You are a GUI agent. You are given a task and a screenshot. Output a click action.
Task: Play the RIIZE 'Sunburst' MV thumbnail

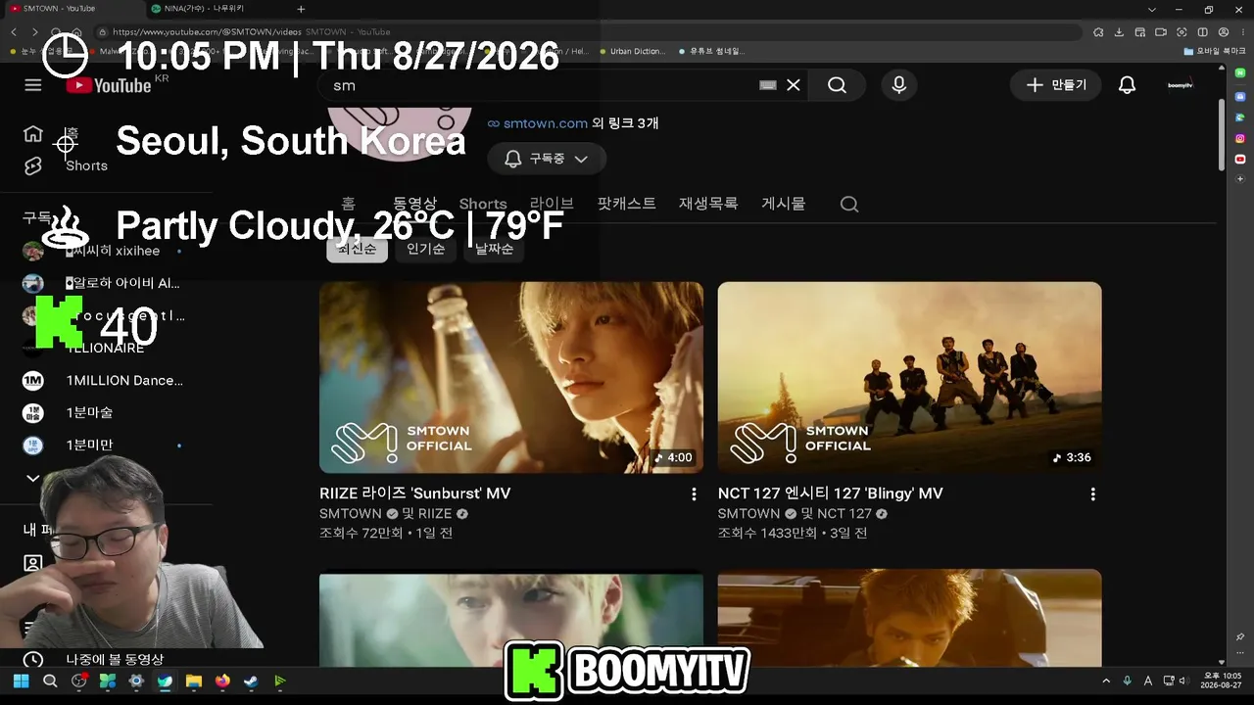511,378
